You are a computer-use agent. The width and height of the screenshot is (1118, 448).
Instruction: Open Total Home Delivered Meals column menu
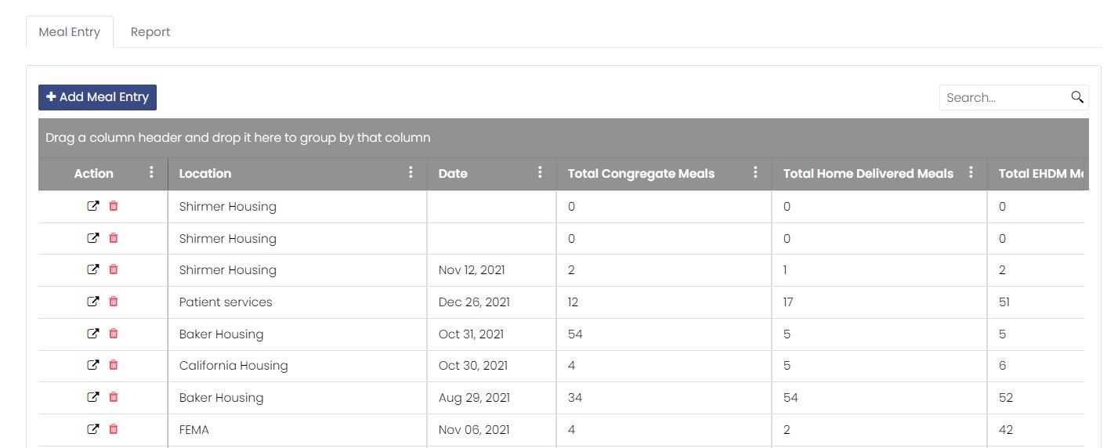click(x=971, y=172)
